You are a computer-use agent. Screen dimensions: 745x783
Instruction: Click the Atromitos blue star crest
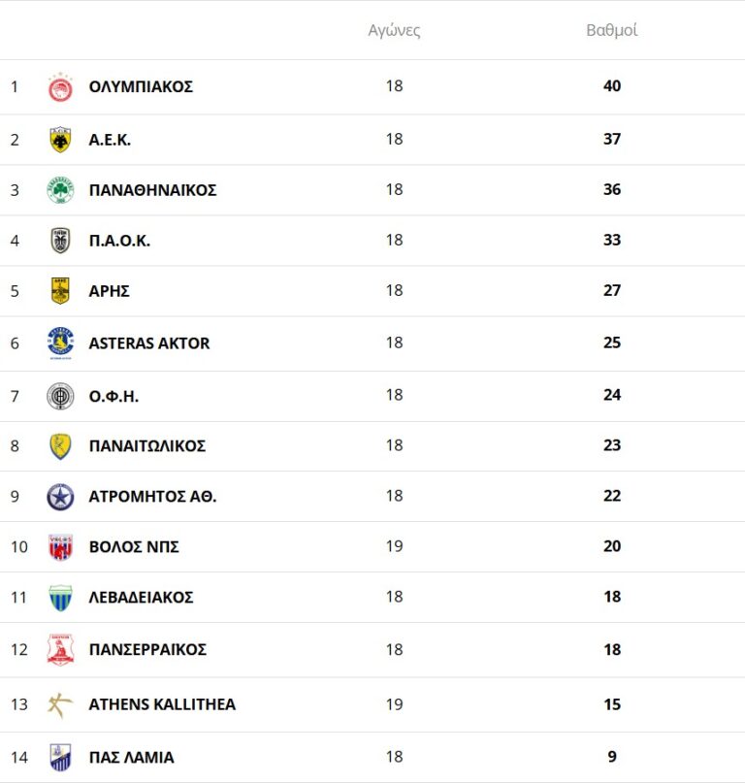pyautogui.click(x=60, y=497)
